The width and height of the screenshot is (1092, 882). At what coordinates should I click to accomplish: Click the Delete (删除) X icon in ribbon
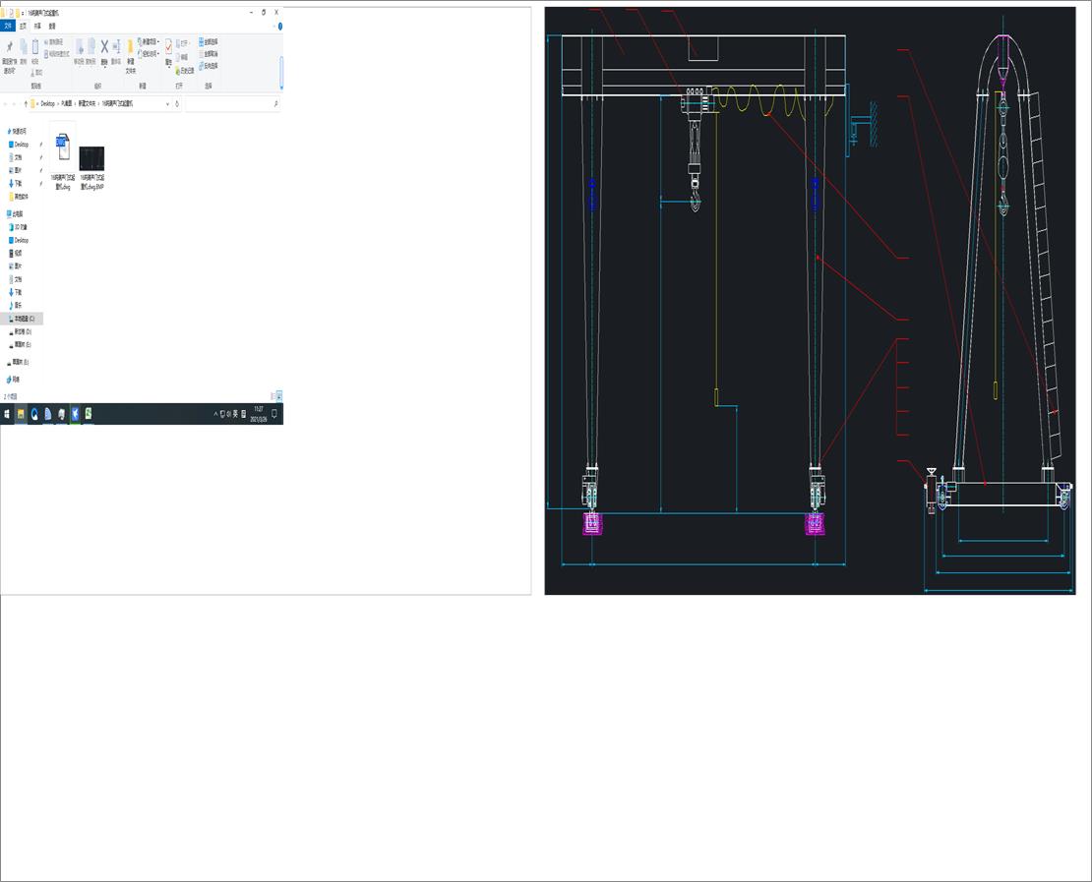point(104,46)
